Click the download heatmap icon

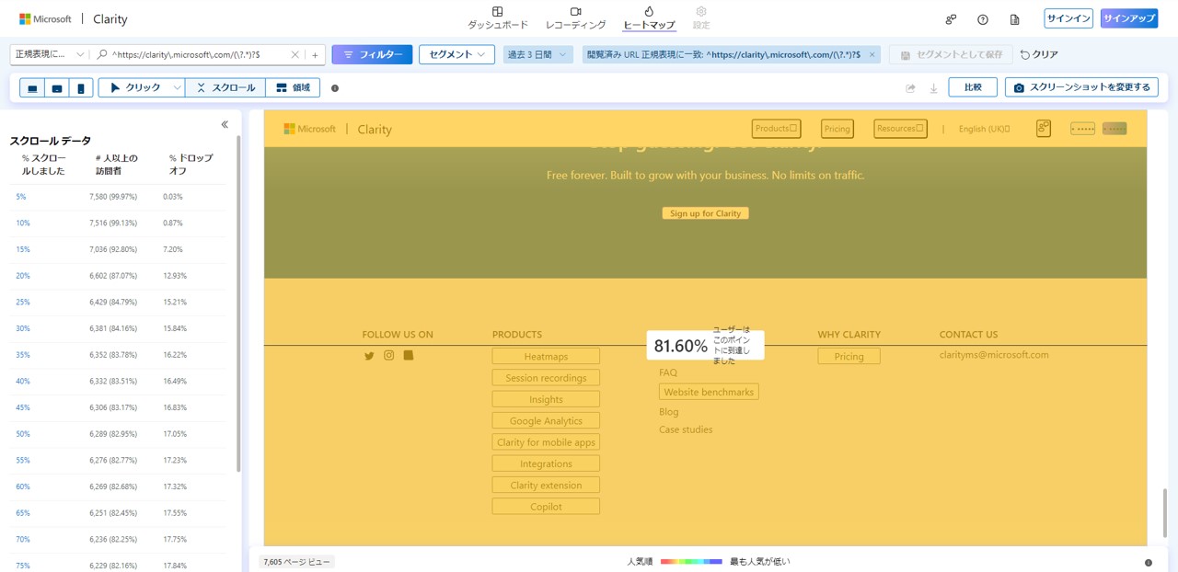coord(934,88)
